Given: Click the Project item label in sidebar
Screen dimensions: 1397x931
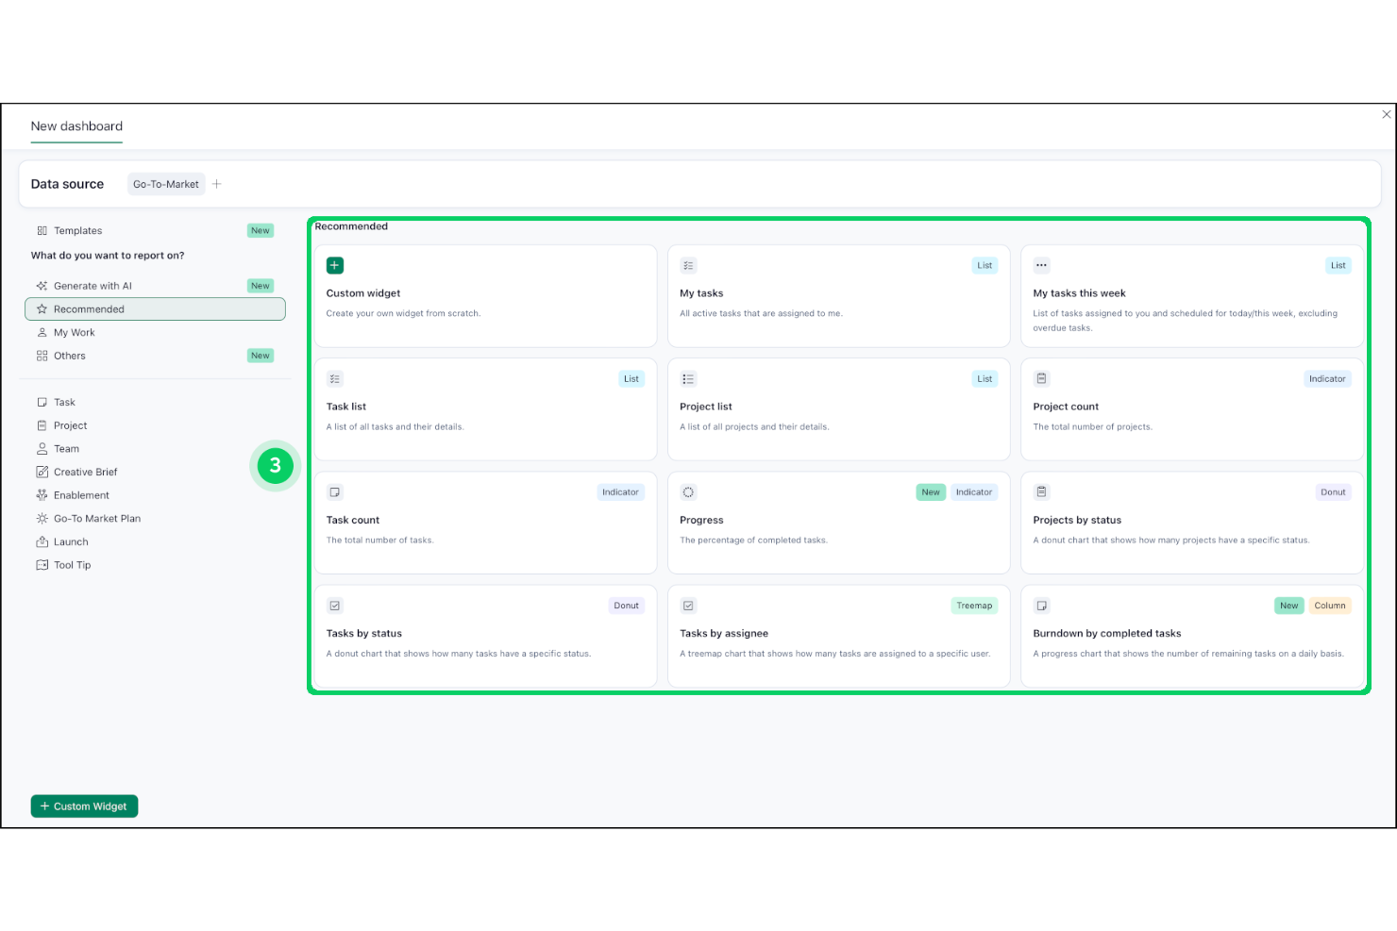Looking at the screenshot, I should [71, 425].
